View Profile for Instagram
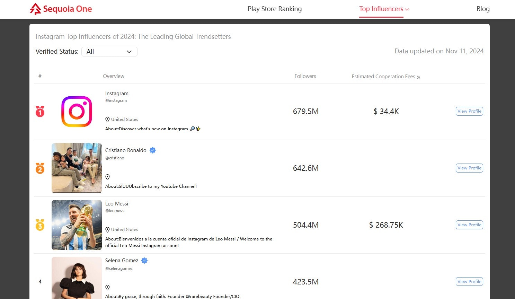515x299 pixels. click(x=469, y=111)
